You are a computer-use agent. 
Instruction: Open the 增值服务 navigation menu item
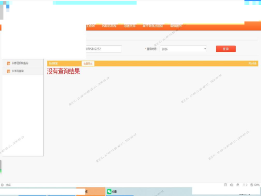click(x=176, y=26)
